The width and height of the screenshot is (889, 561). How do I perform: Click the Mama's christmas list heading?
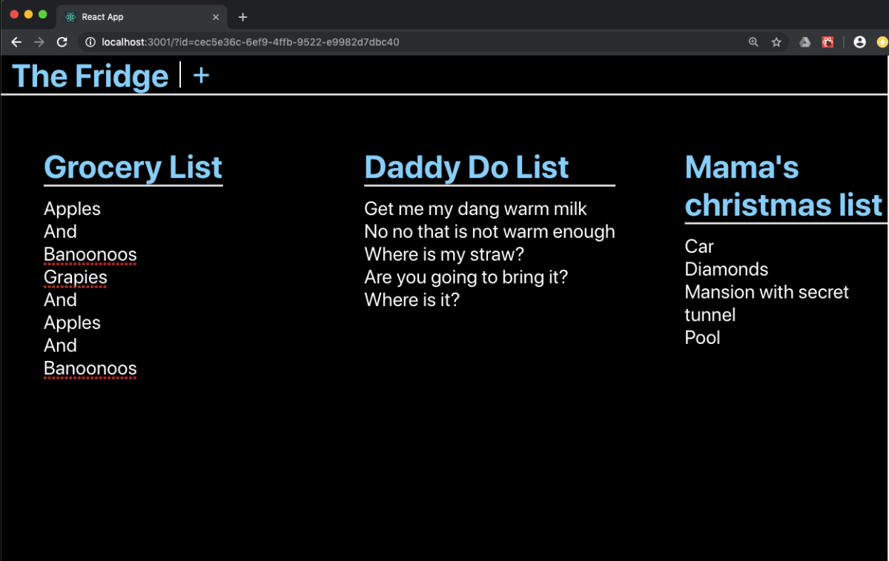pyautogui.click(x=783, y=186)
